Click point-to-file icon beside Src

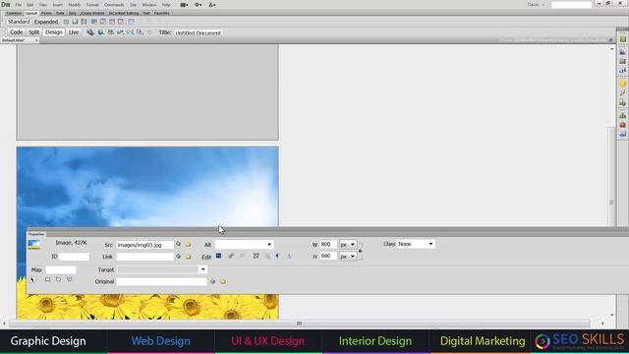(x=179, y=244)
